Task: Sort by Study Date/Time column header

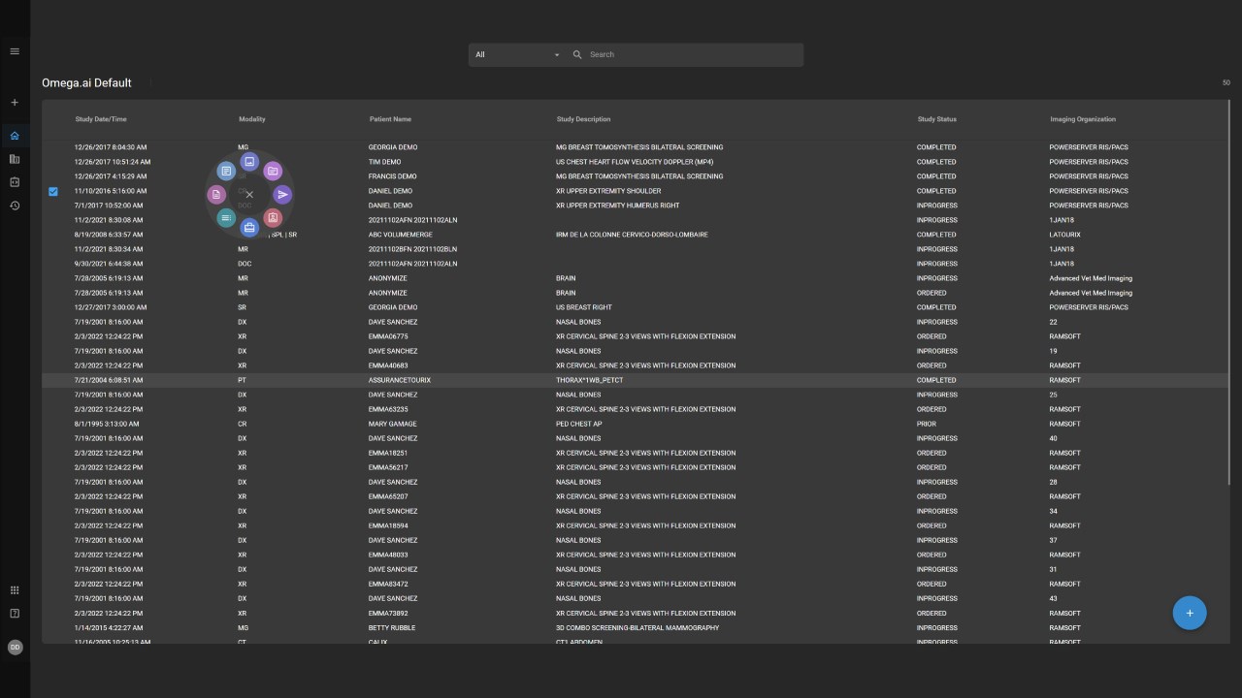Action: click(x=101, y=119)
